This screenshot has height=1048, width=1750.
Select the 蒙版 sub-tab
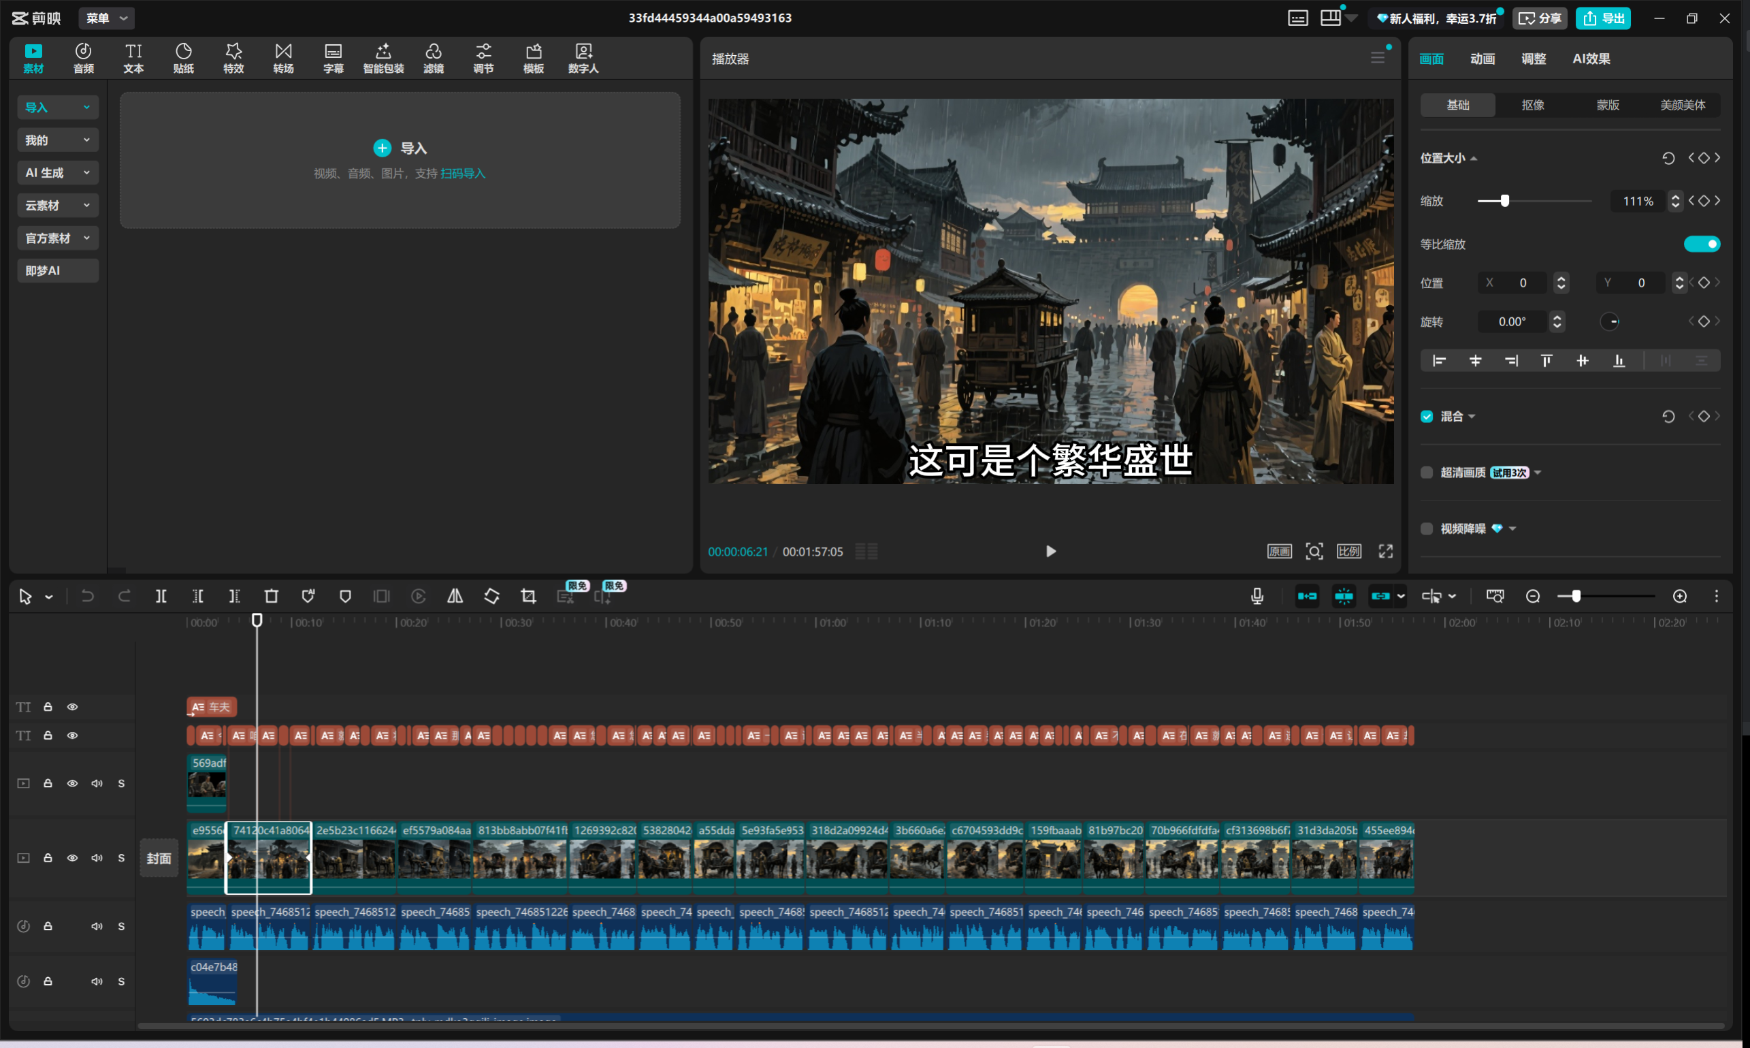pos(1608,104)
